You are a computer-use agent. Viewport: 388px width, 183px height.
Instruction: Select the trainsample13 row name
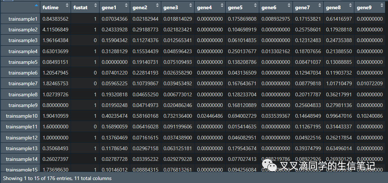(22, 148)
